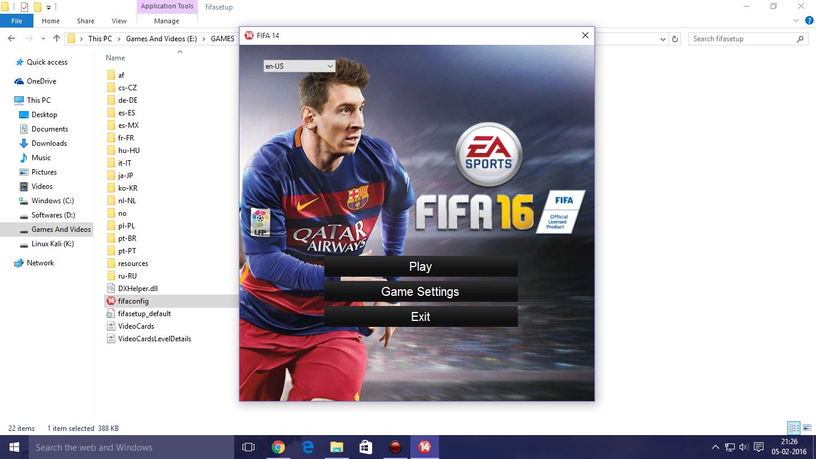
Task: Select the DXHelper.dll file icon
Action: [x=111, y=289]
